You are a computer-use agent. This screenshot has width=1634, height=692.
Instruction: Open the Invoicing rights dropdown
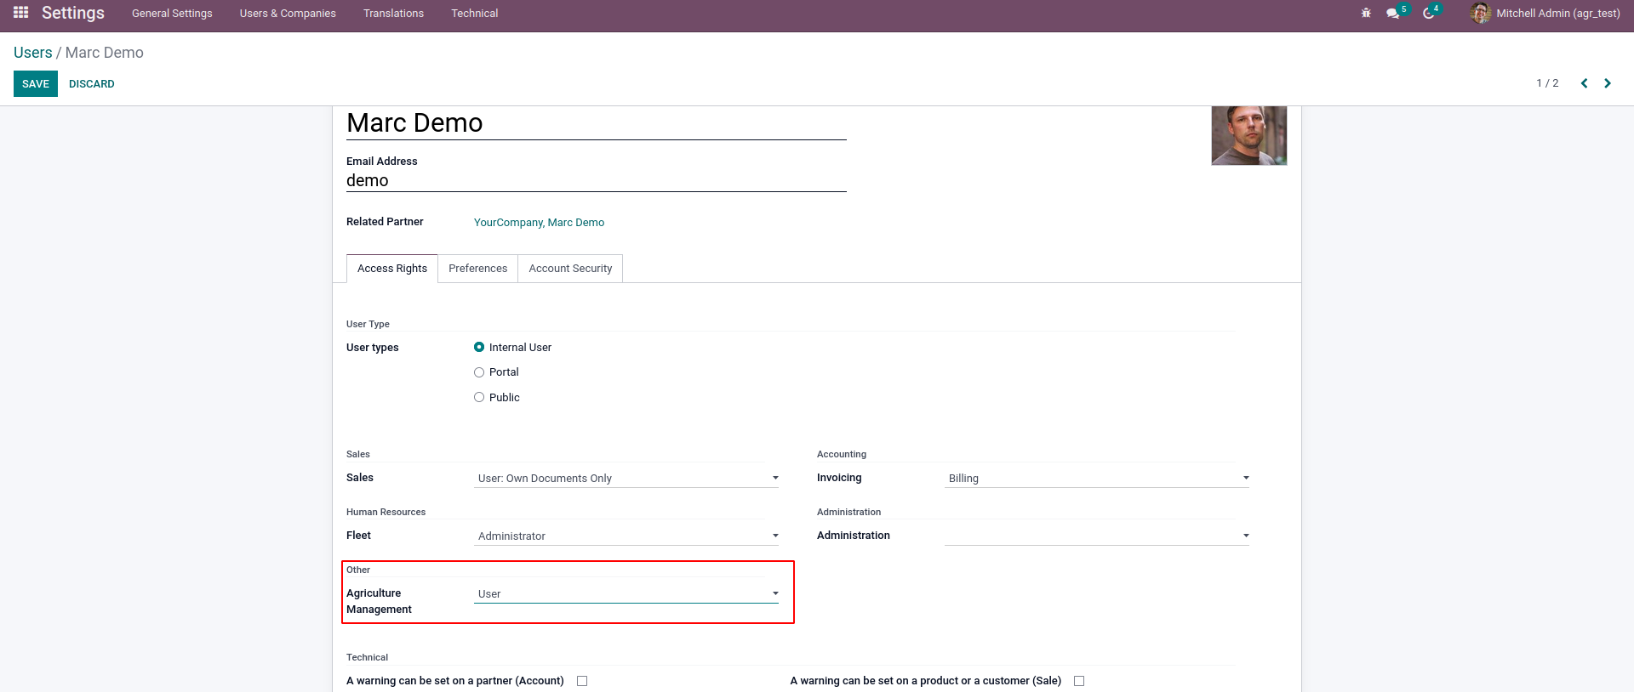pyautogui.click(x=1097, y=478)
